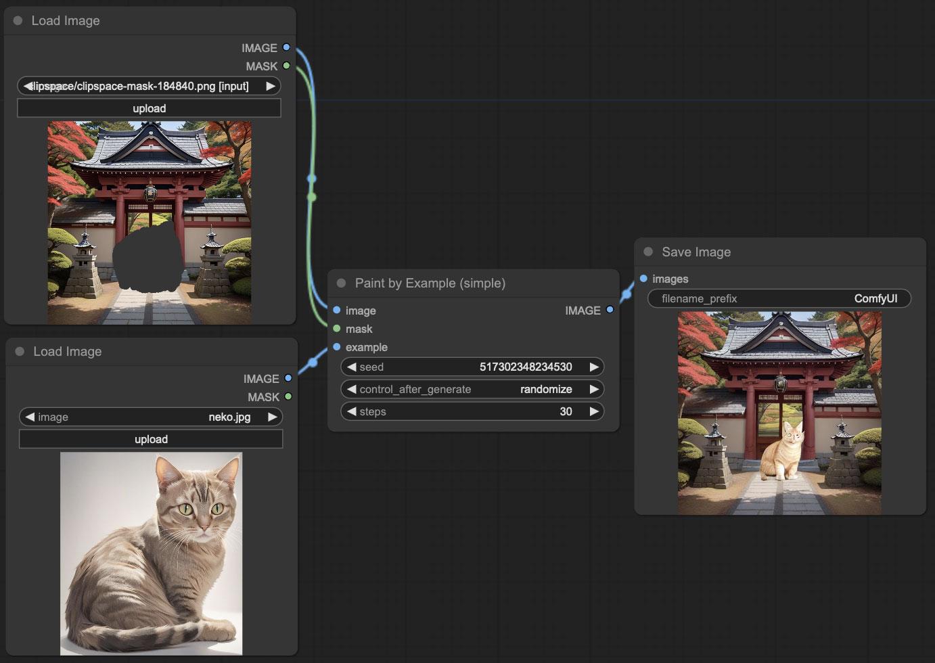Click the arrow beside randomize in control_after_generate
This screenshot has width=935, height=663.
(x=594, y=389)
